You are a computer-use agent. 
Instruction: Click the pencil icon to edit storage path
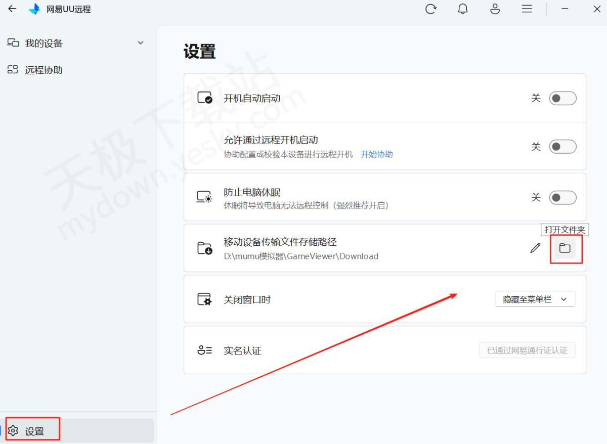pos(535,248)
